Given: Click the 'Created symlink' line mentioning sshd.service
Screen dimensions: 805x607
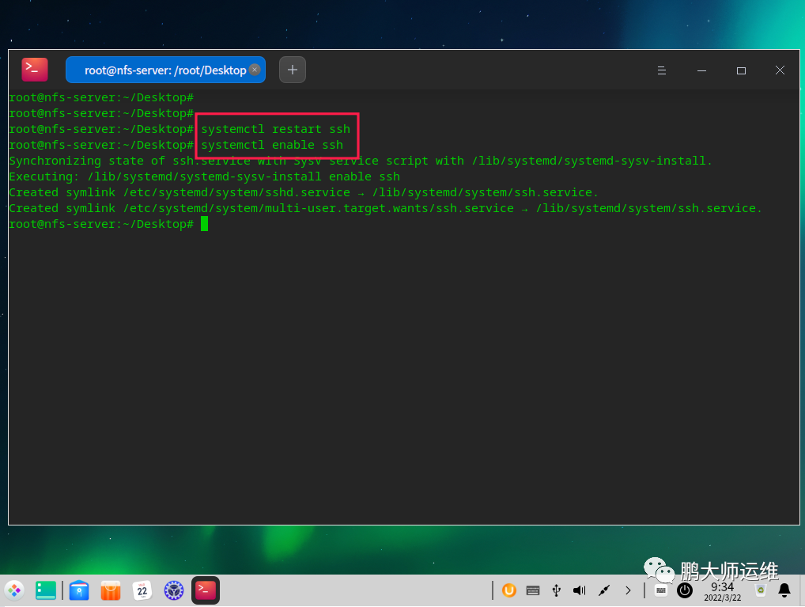Looking at the screenshot, I should [304, 193].
